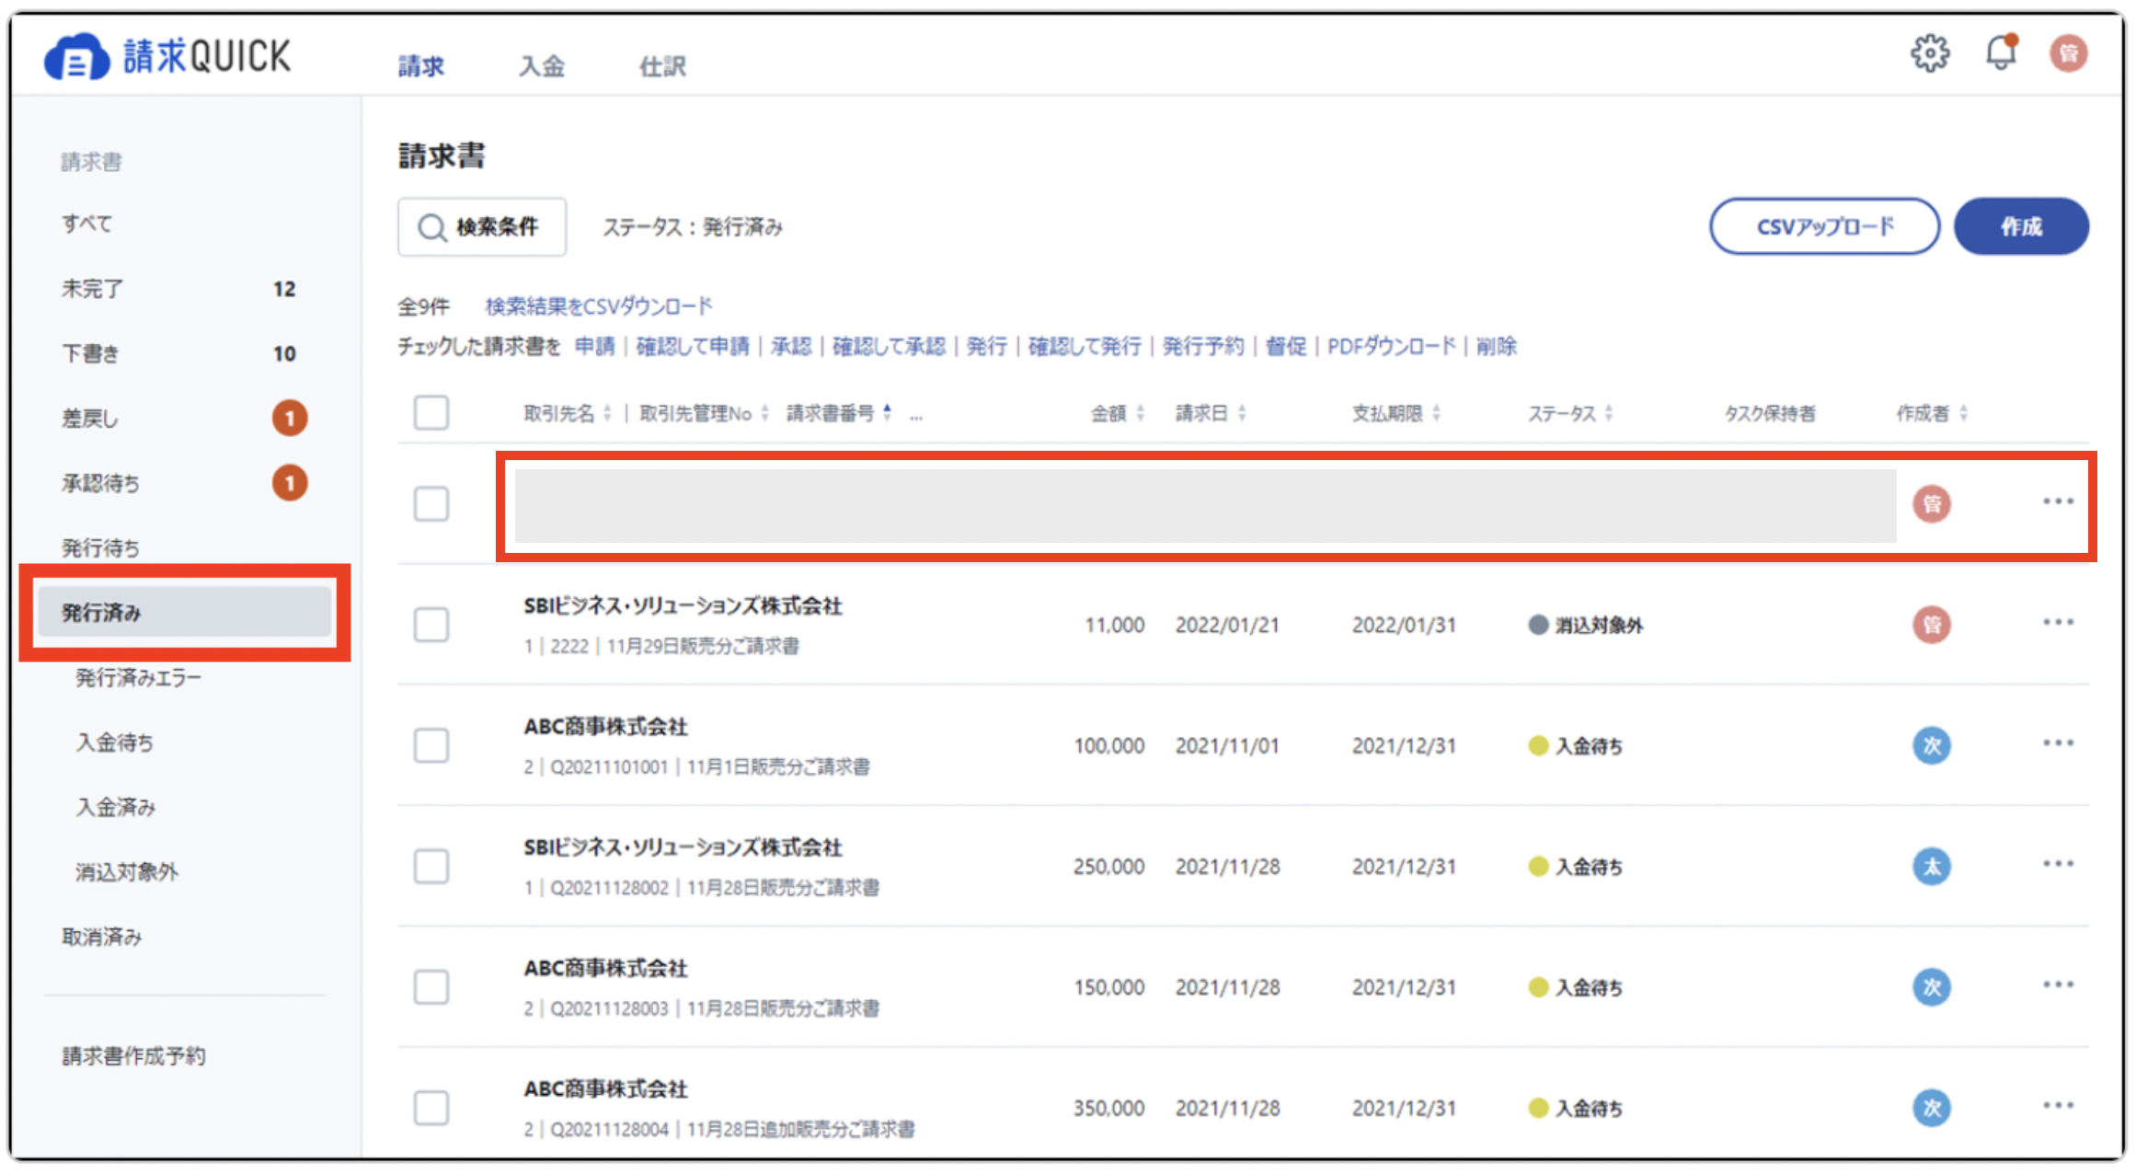This screenshot has width=2136, height=1174.
Task: Sort by 金額 column arrows
Action: click(x=1141, y=413)
